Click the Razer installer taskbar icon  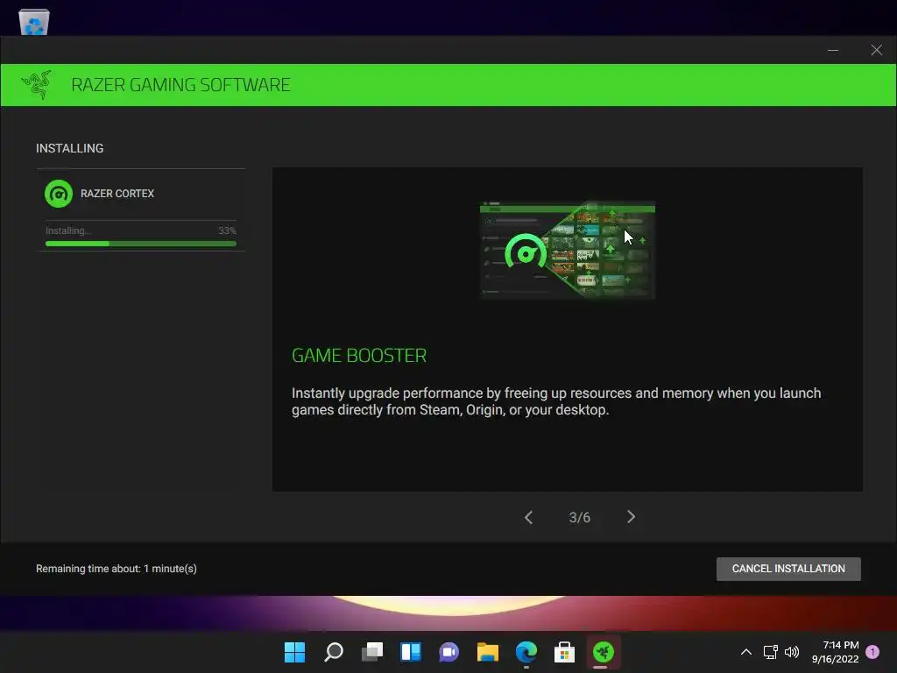coord(604,652)
